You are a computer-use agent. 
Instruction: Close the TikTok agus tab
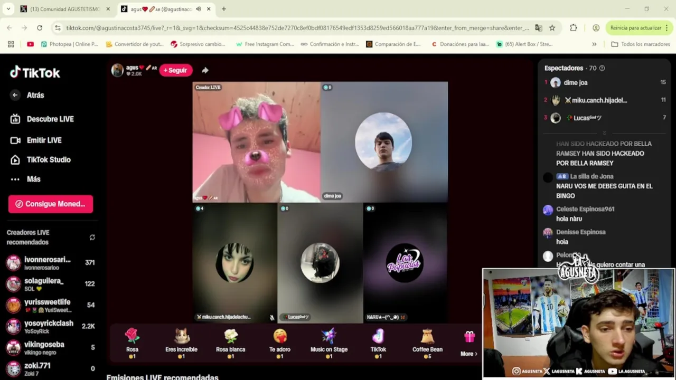pos(209,9)
